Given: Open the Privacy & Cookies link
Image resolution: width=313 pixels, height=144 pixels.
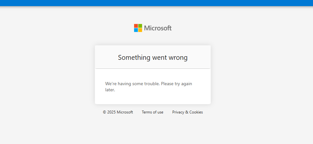Looking at the screenshot, I should pyautogui.click(x=188, y=112).
